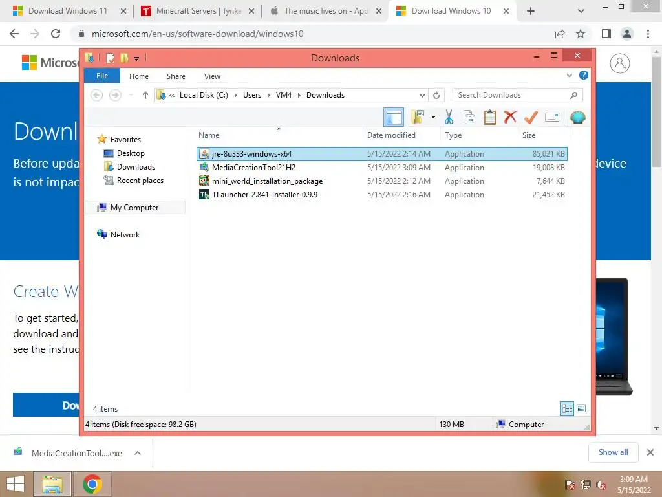Switch to details view icon
Screen dimensions: 662x497
[x=567, y=408]
